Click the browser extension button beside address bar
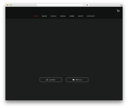 click(x=87, y=5)
